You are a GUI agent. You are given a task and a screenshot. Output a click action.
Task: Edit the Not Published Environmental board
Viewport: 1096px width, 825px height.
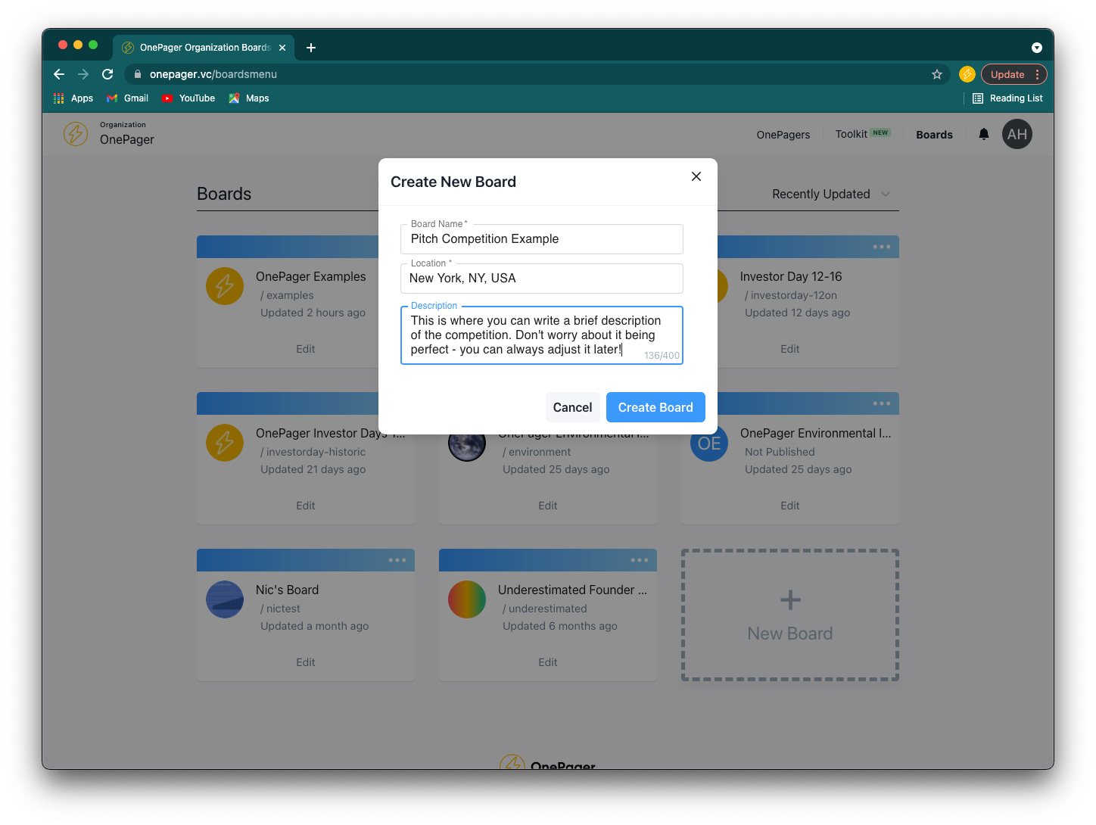click(790, 506)
